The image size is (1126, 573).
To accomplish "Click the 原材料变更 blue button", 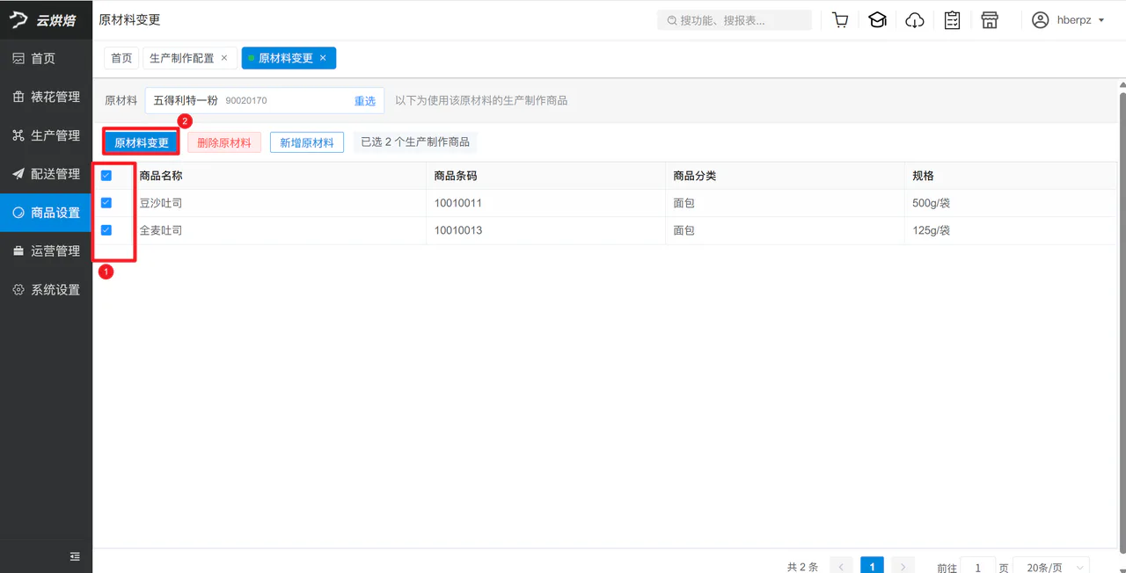I will [x=142, y=142].
